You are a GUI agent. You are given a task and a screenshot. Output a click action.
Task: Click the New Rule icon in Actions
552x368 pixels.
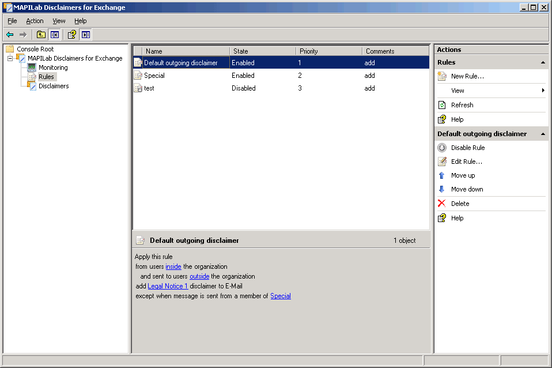[x=442, y=76]
